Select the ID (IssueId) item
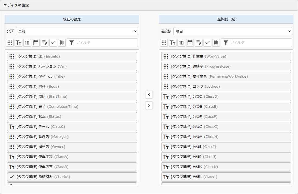 [72, 56]
